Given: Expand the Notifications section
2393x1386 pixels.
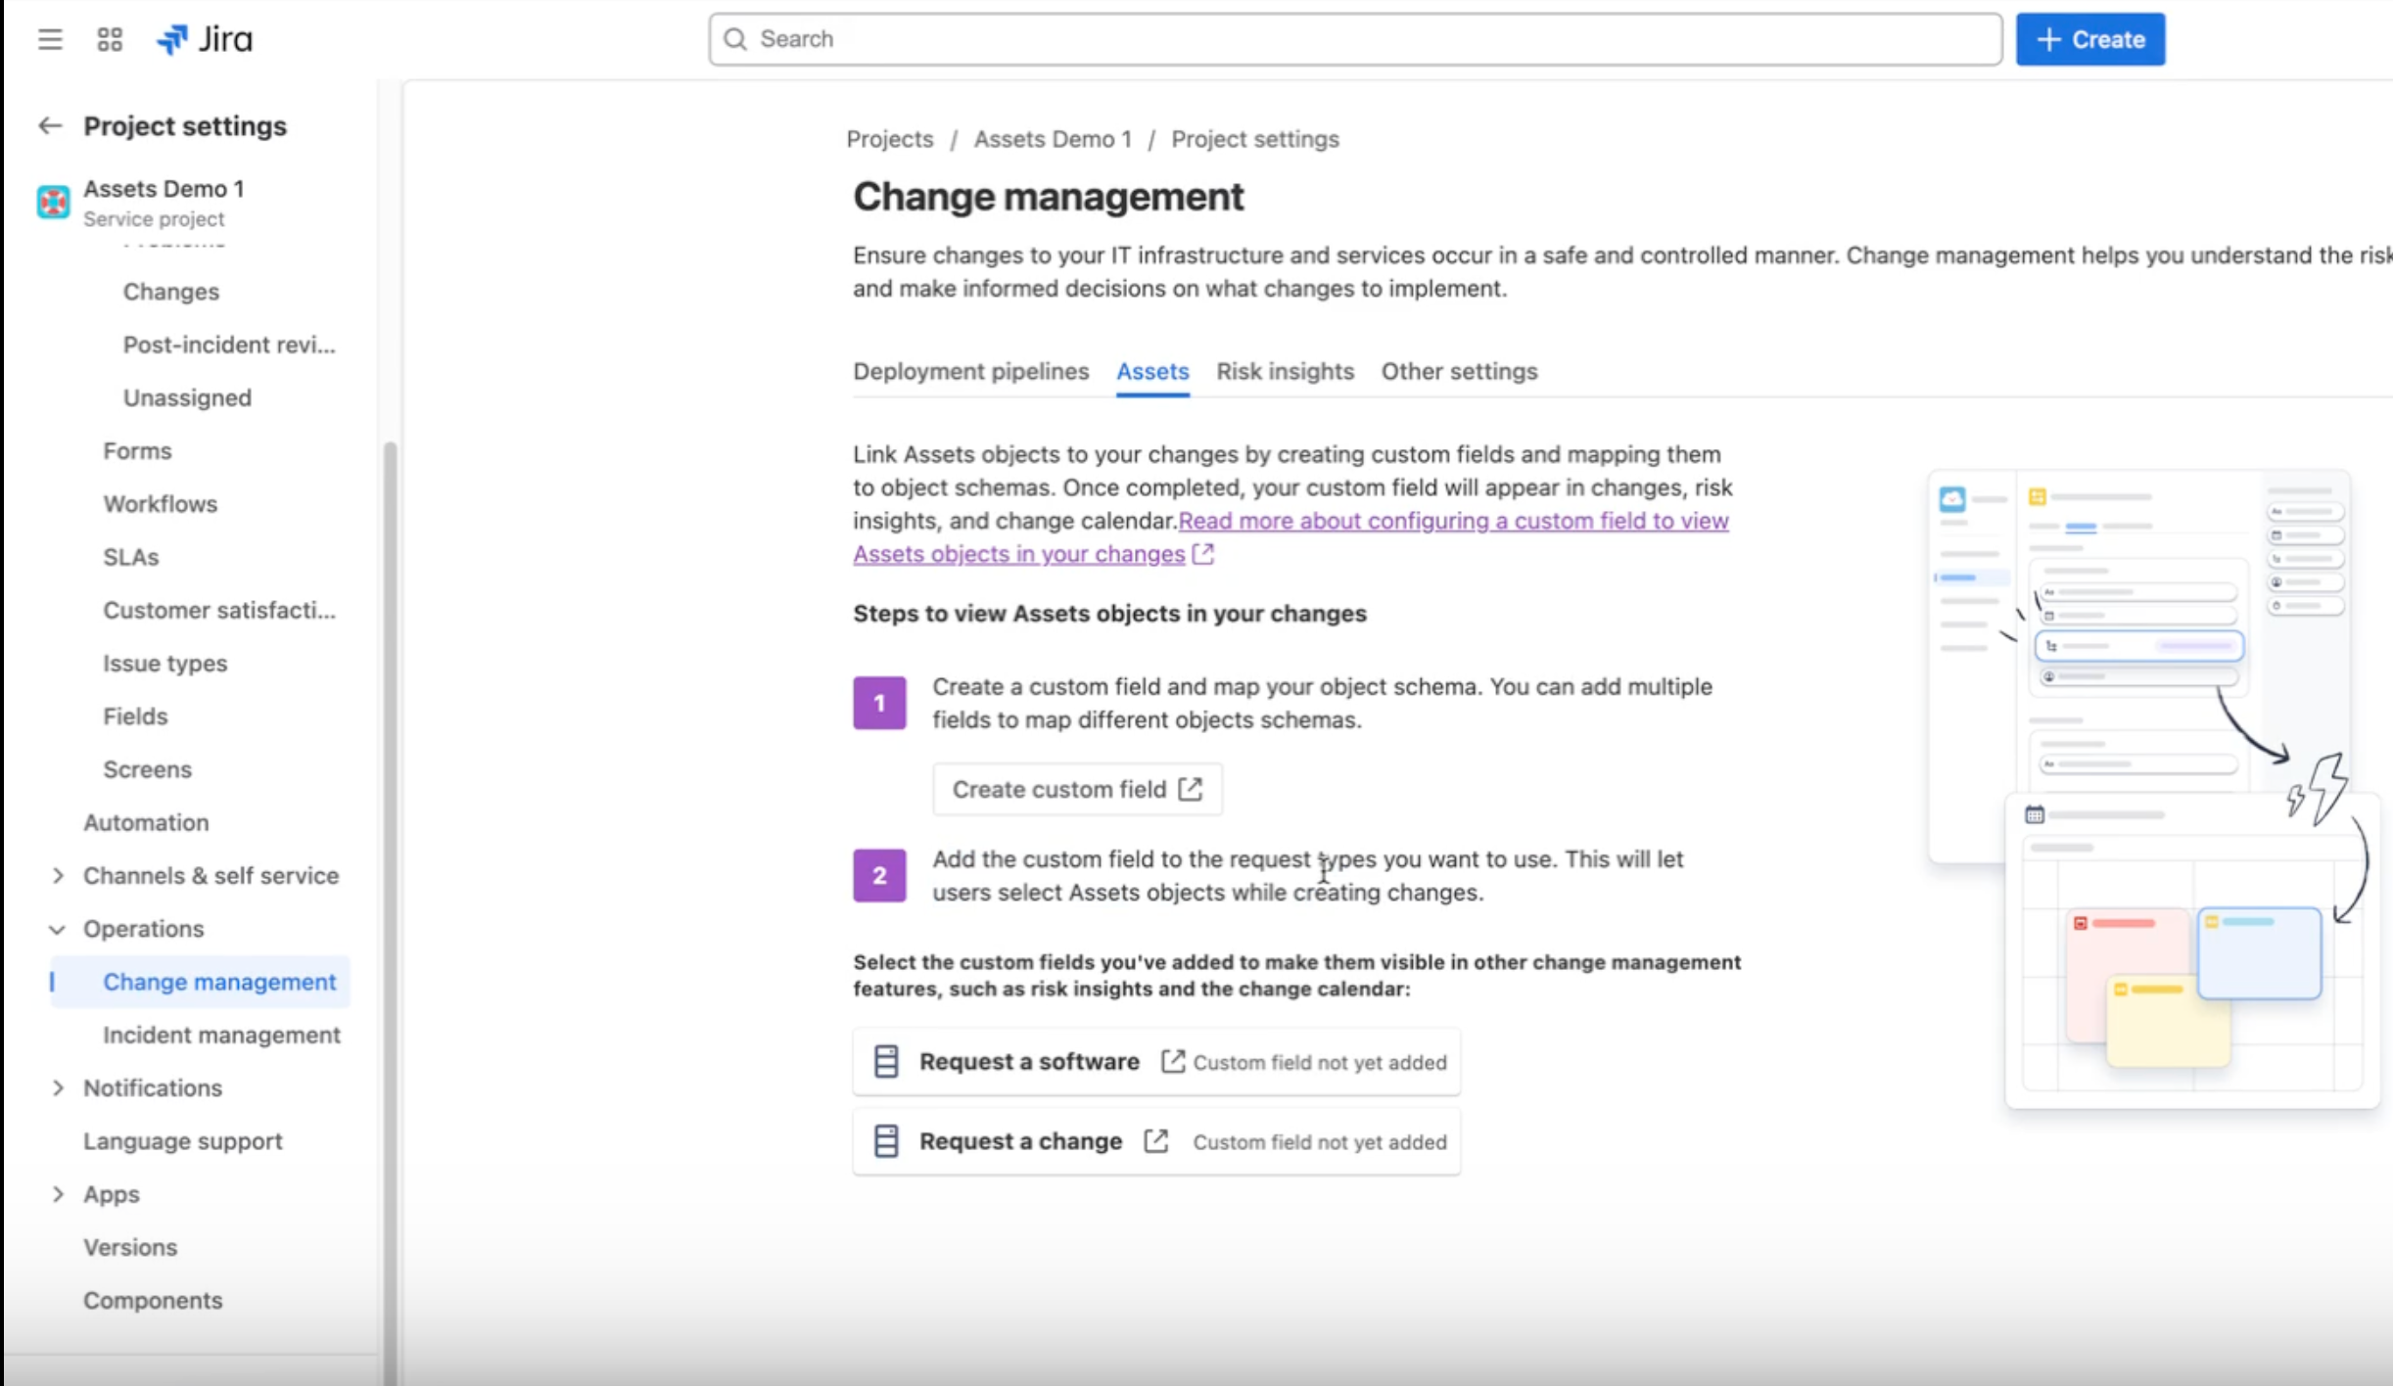Looking at the screenshot, I should (58, 1087).
